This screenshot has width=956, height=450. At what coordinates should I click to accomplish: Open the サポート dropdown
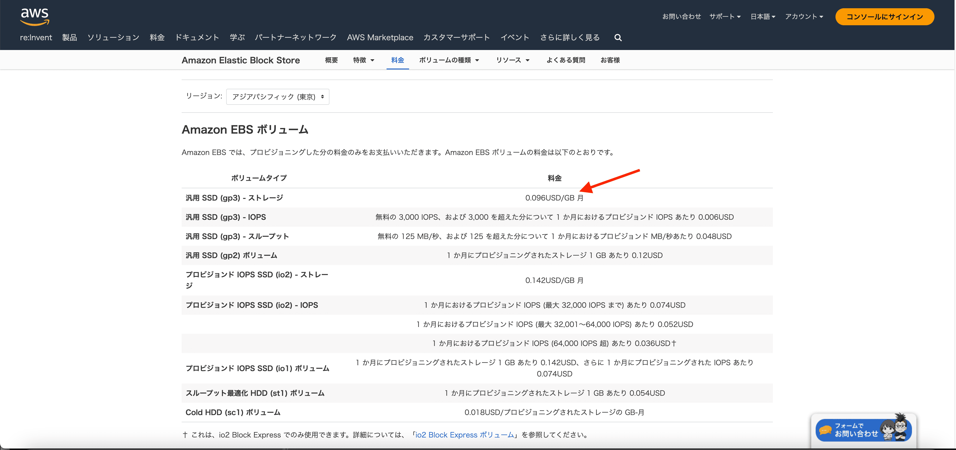(725, 16)
